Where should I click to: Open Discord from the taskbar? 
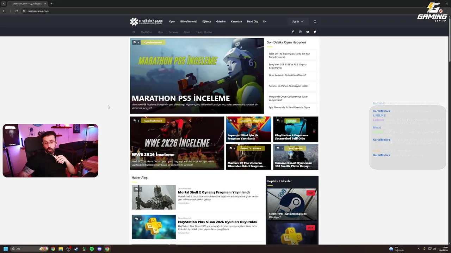(99, 249)
